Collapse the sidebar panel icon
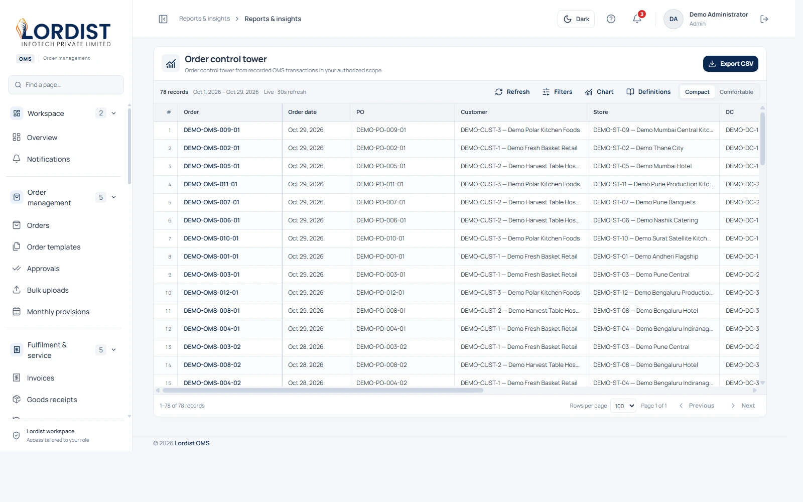 [163, 19]
